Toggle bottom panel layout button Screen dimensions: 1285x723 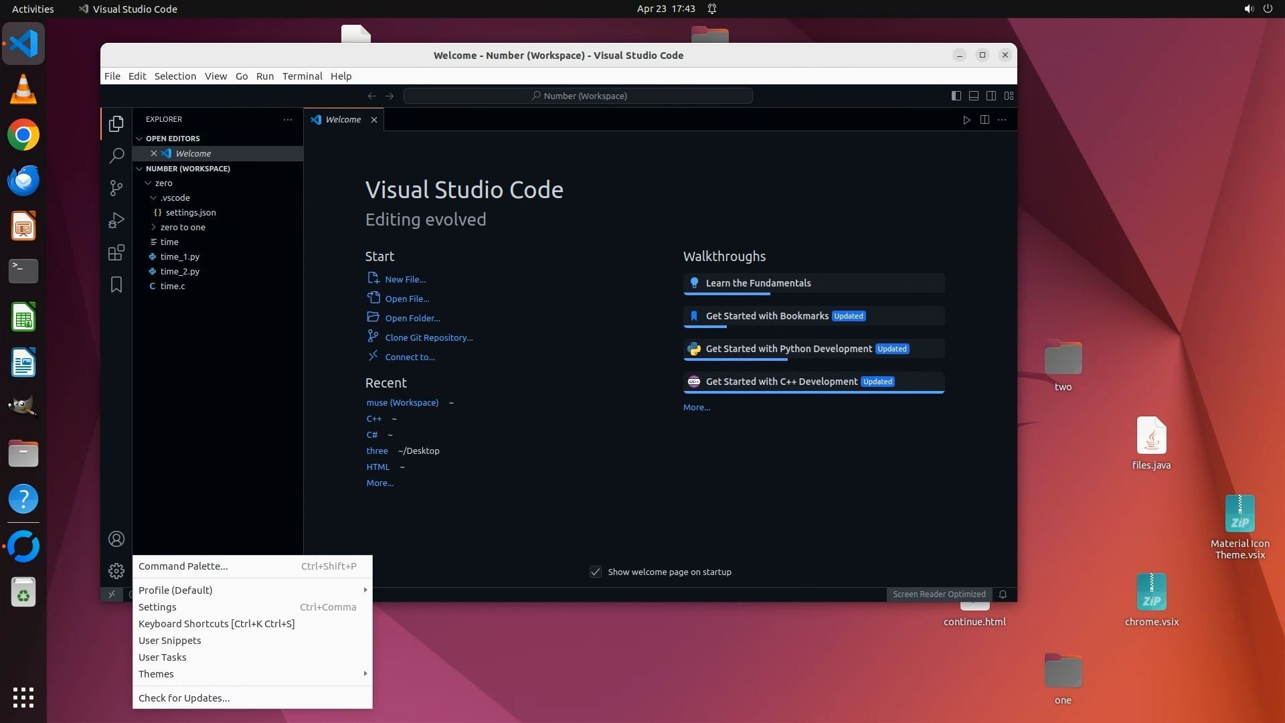[x=974, y=96]
